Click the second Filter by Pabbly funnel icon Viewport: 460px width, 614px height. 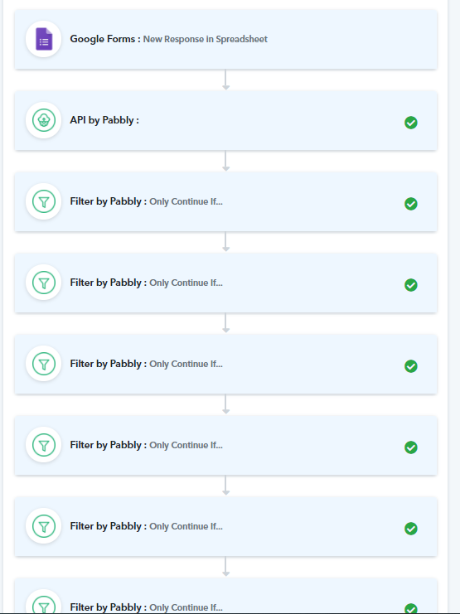coord(43,283)
